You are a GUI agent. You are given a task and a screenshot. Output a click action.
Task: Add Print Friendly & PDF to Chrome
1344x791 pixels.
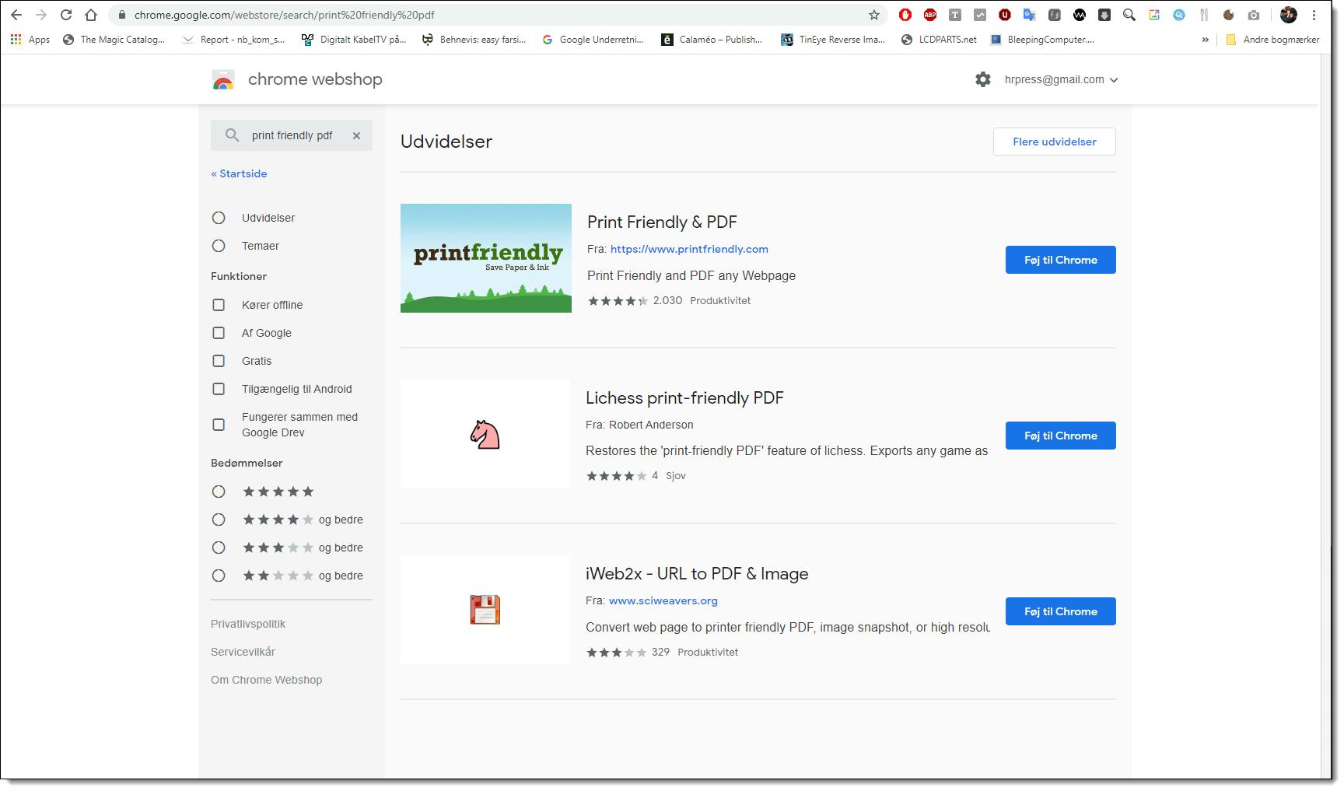[x=1060, y=260]
